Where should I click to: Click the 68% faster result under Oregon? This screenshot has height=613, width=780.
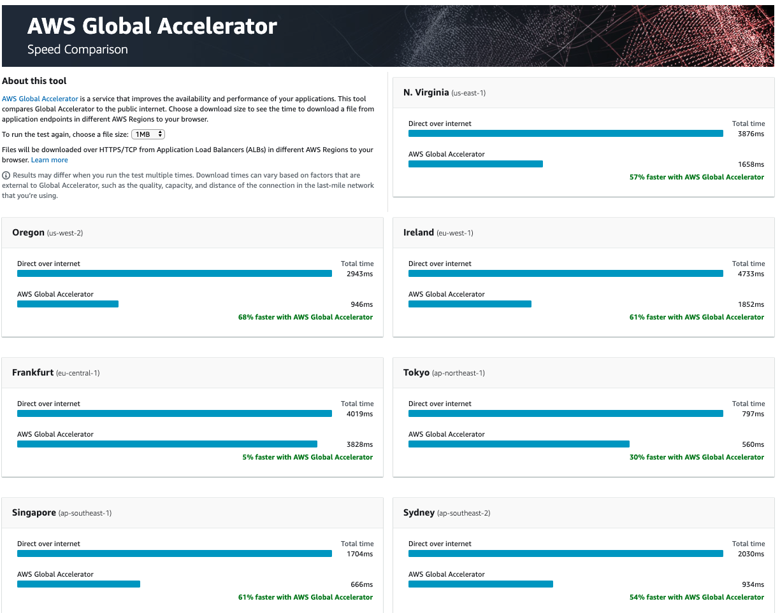click(x=306, y=316)
